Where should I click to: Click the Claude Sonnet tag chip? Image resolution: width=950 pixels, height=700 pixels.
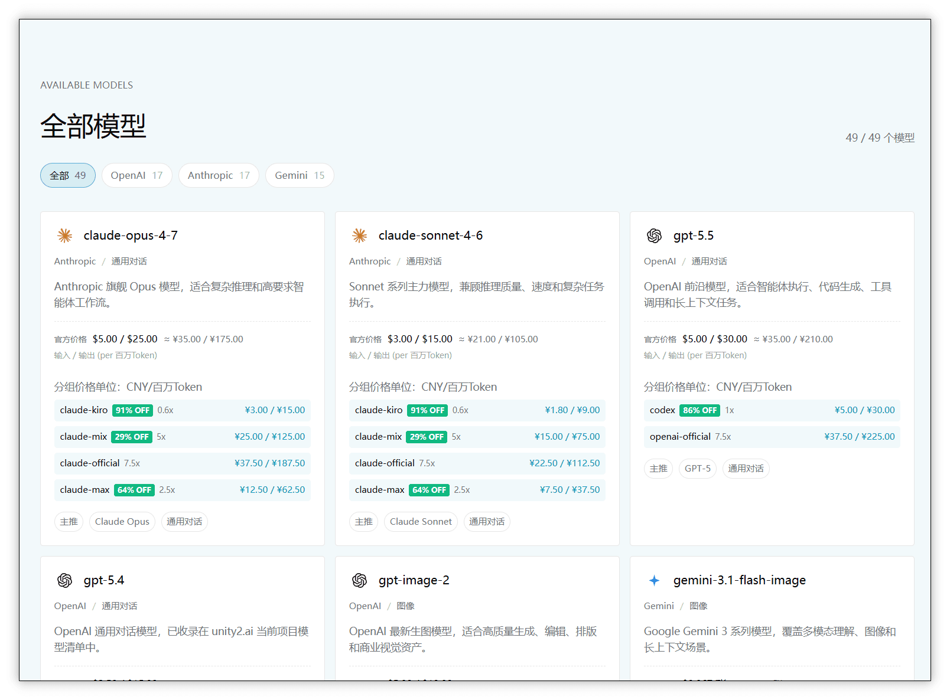tap(421, 522)
